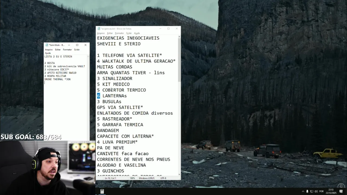The image size is (347, 195).
Task: Click scroll-up arrow in exigencias.txt scrollbar
Action: (x=179, y=37)
